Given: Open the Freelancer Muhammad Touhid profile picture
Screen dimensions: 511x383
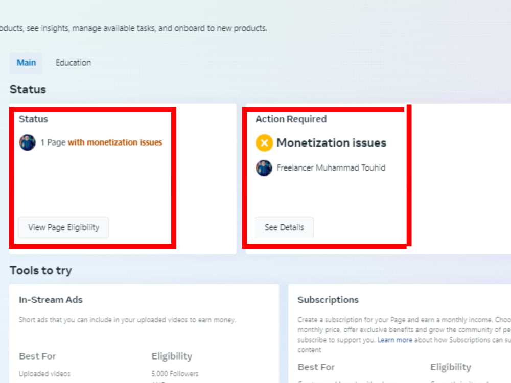Looking at the screenshot, I should 264,167.
